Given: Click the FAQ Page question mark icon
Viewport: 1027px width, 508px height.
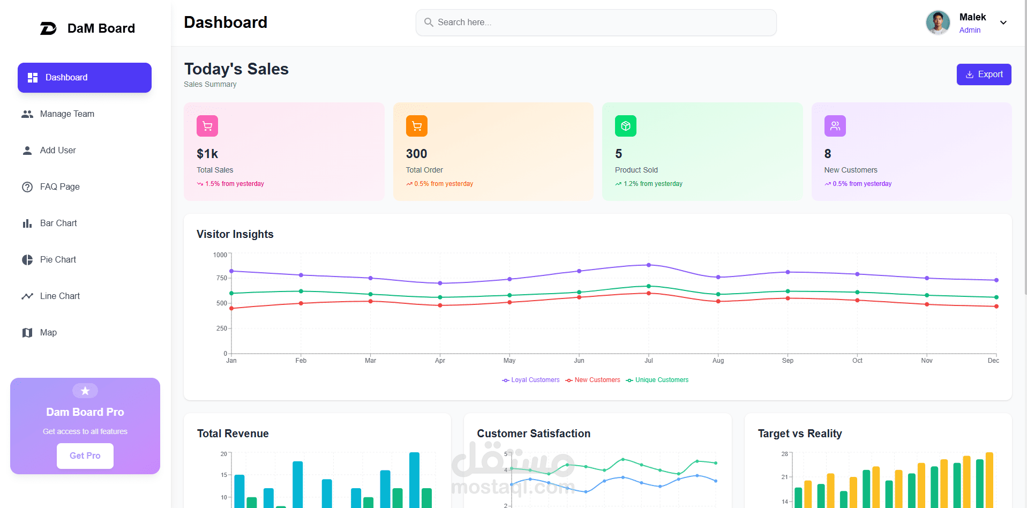Looking at the screenshot, I should (x=27, y=187).
